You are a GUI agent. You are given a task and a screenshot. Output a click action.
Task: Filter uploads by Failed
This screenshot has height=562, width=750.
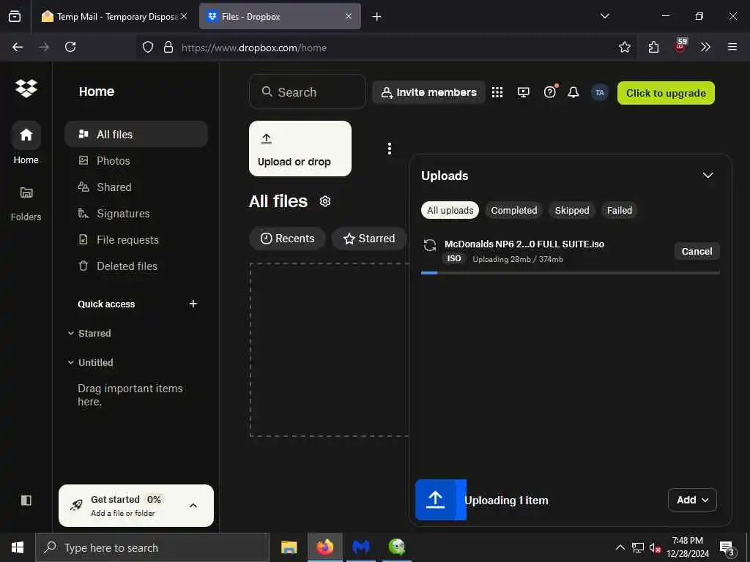coord(620,210)
